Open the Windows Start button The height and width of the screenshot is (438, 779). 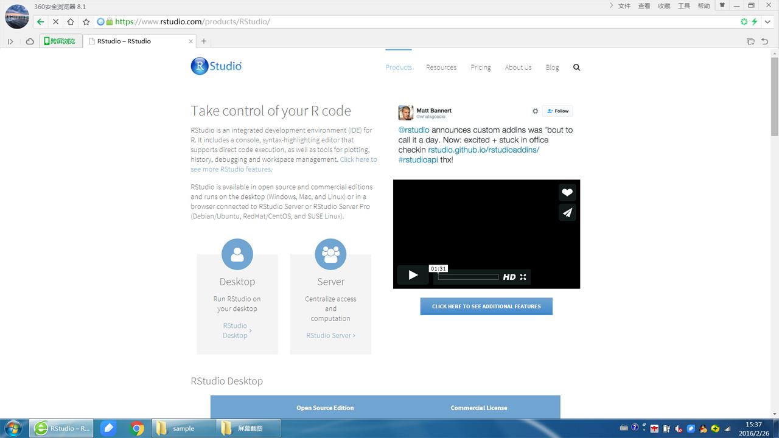click(12, 428)
